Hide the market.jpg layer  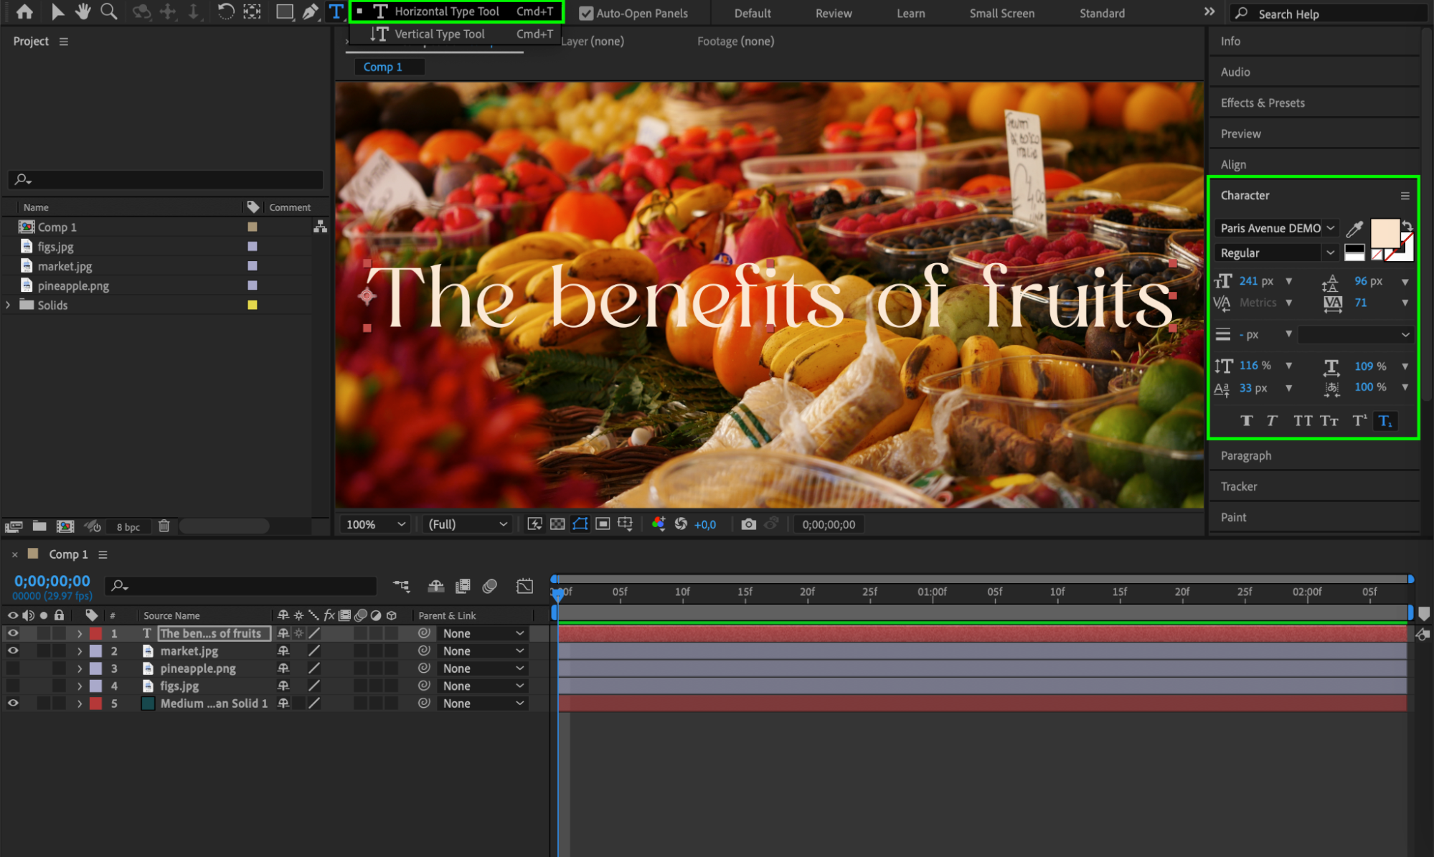click(13, 650)
